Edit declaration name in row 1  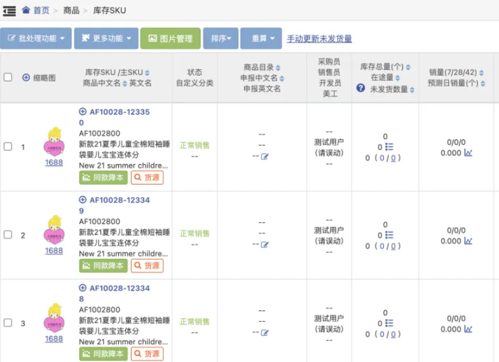coord(264,157)
